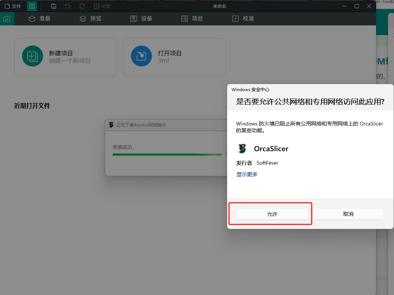
Task: Click the firewall question heading text
Action: point(310,102)
